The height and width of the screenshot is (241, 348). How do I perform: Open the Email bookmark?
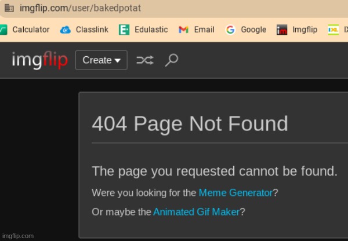pyautogui.click(x=197, y=30)
